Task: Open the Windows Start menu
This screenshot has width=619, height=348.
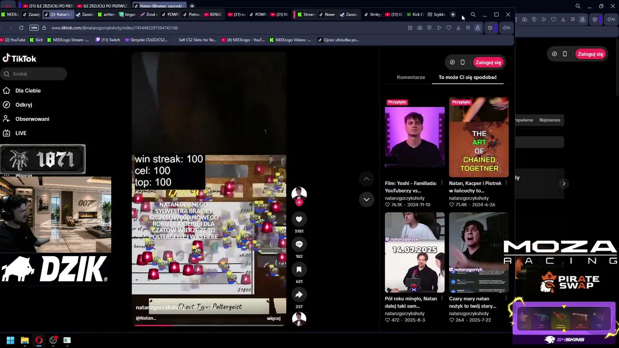Action: pyautogui.click(x=10, y=340)
